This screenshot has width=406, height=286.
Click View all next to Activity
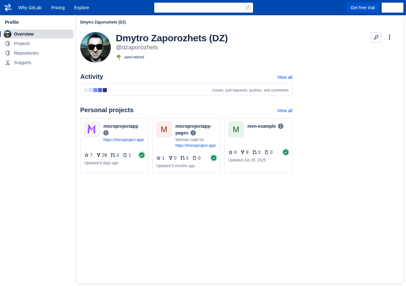[x=285, y=77]
